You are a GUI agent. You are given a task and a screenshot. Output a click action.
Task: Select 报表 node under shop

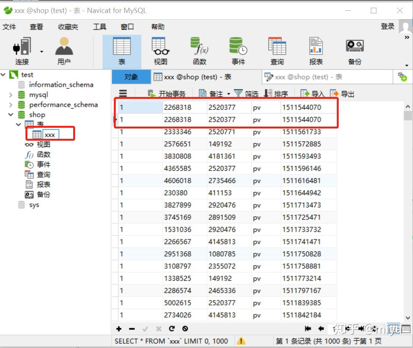pyautogui.click(x=44, y=184)
